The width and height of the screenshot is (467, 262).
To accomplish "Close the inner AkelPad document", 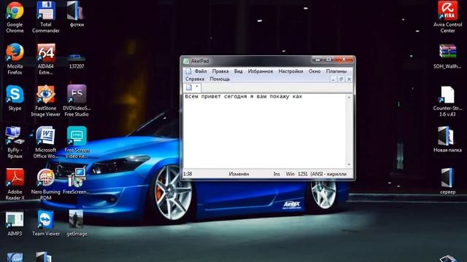I will point(349,79).
